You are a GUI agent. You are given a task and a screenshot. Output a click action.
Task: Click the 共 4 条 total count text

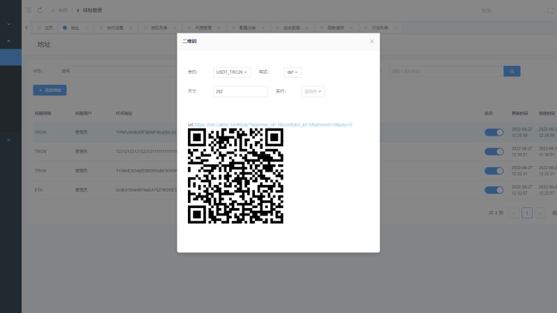point(496,213)
